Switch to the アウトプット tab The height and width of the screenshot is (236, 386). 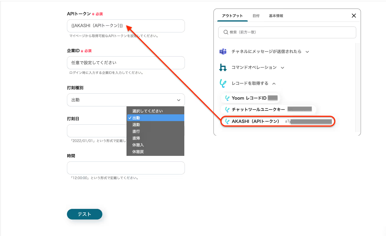[232, 16]
